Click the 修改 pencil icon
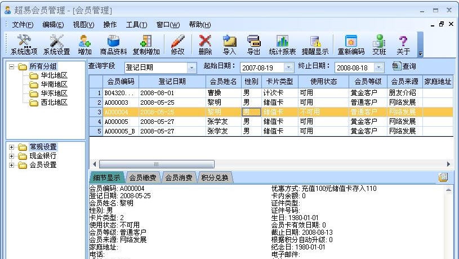459x259 pixels. tap(177, 44)
